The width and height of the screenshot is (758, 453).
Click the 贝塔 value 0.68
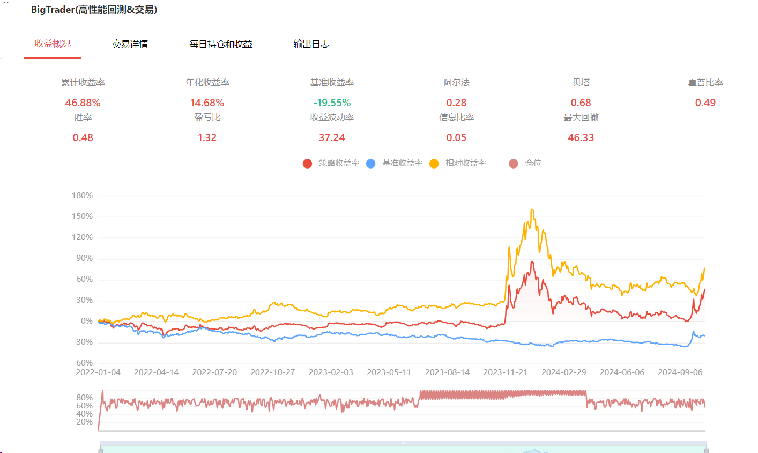pyautogui.click(x=581, y=103)
